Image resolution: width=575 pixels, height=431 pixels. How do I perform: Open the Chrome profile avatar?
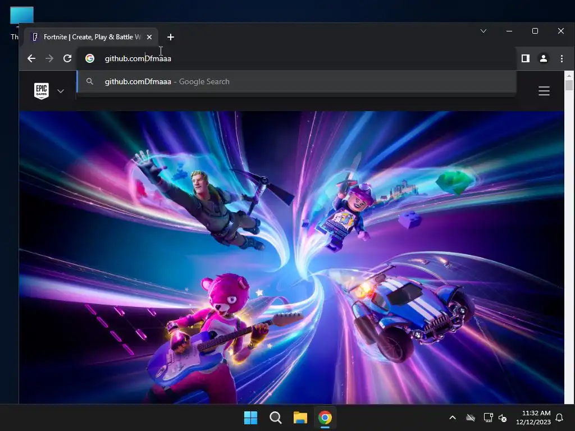click(x=544, y=58)
